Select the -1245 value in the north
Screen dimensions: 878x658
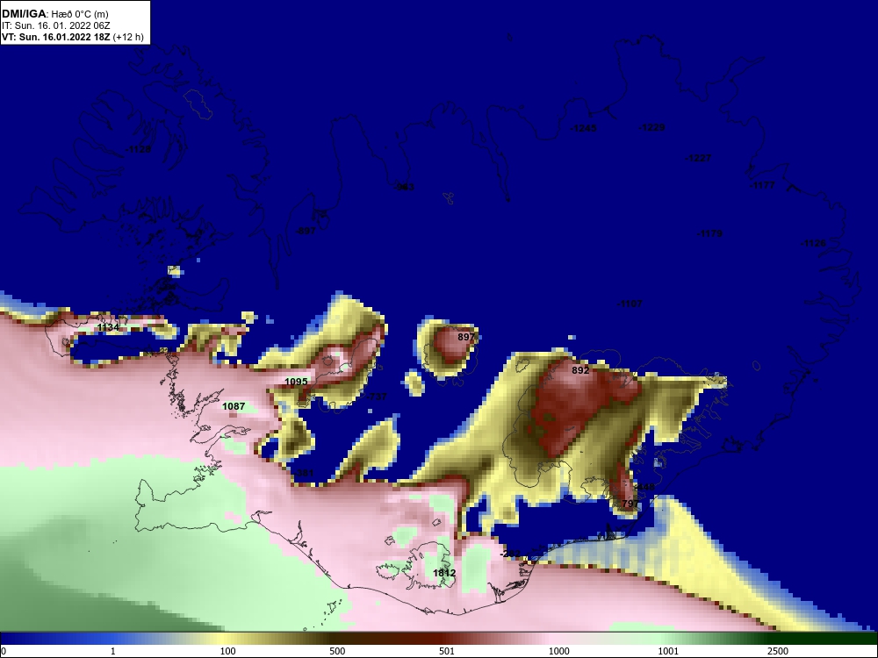tap(584, 129)
